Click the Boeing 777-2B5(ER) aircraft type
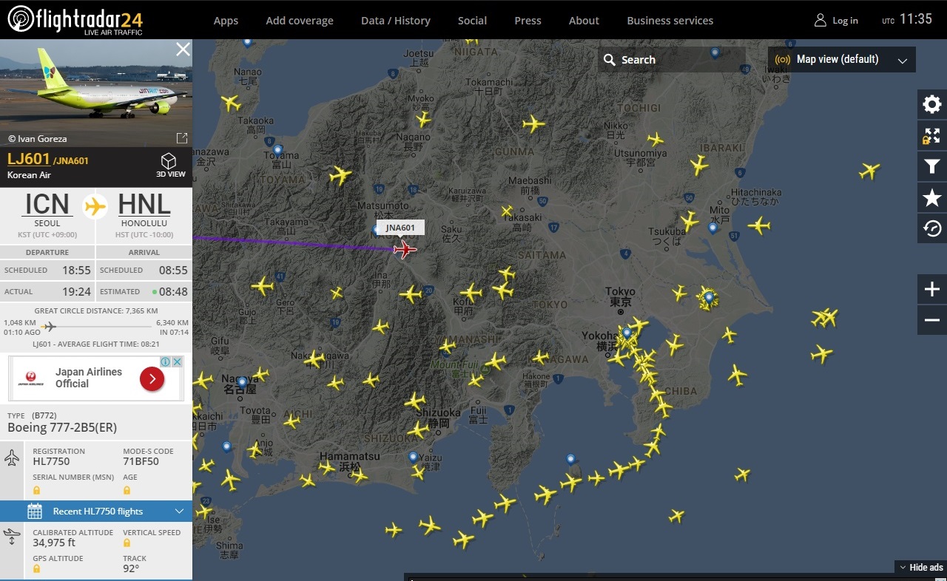Screen dimensions: 947x581 point(62,428)
